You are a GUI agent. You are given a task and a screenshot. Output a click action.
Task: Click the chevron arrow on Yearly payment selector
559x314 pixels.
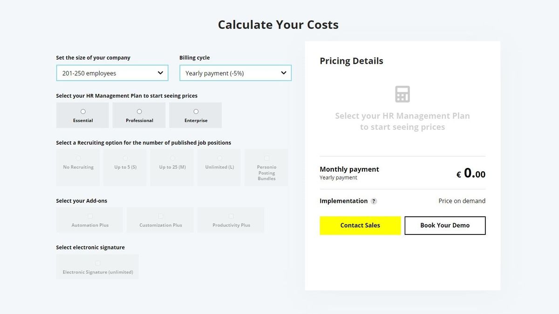pyautogui.click(x=283, y=73)
